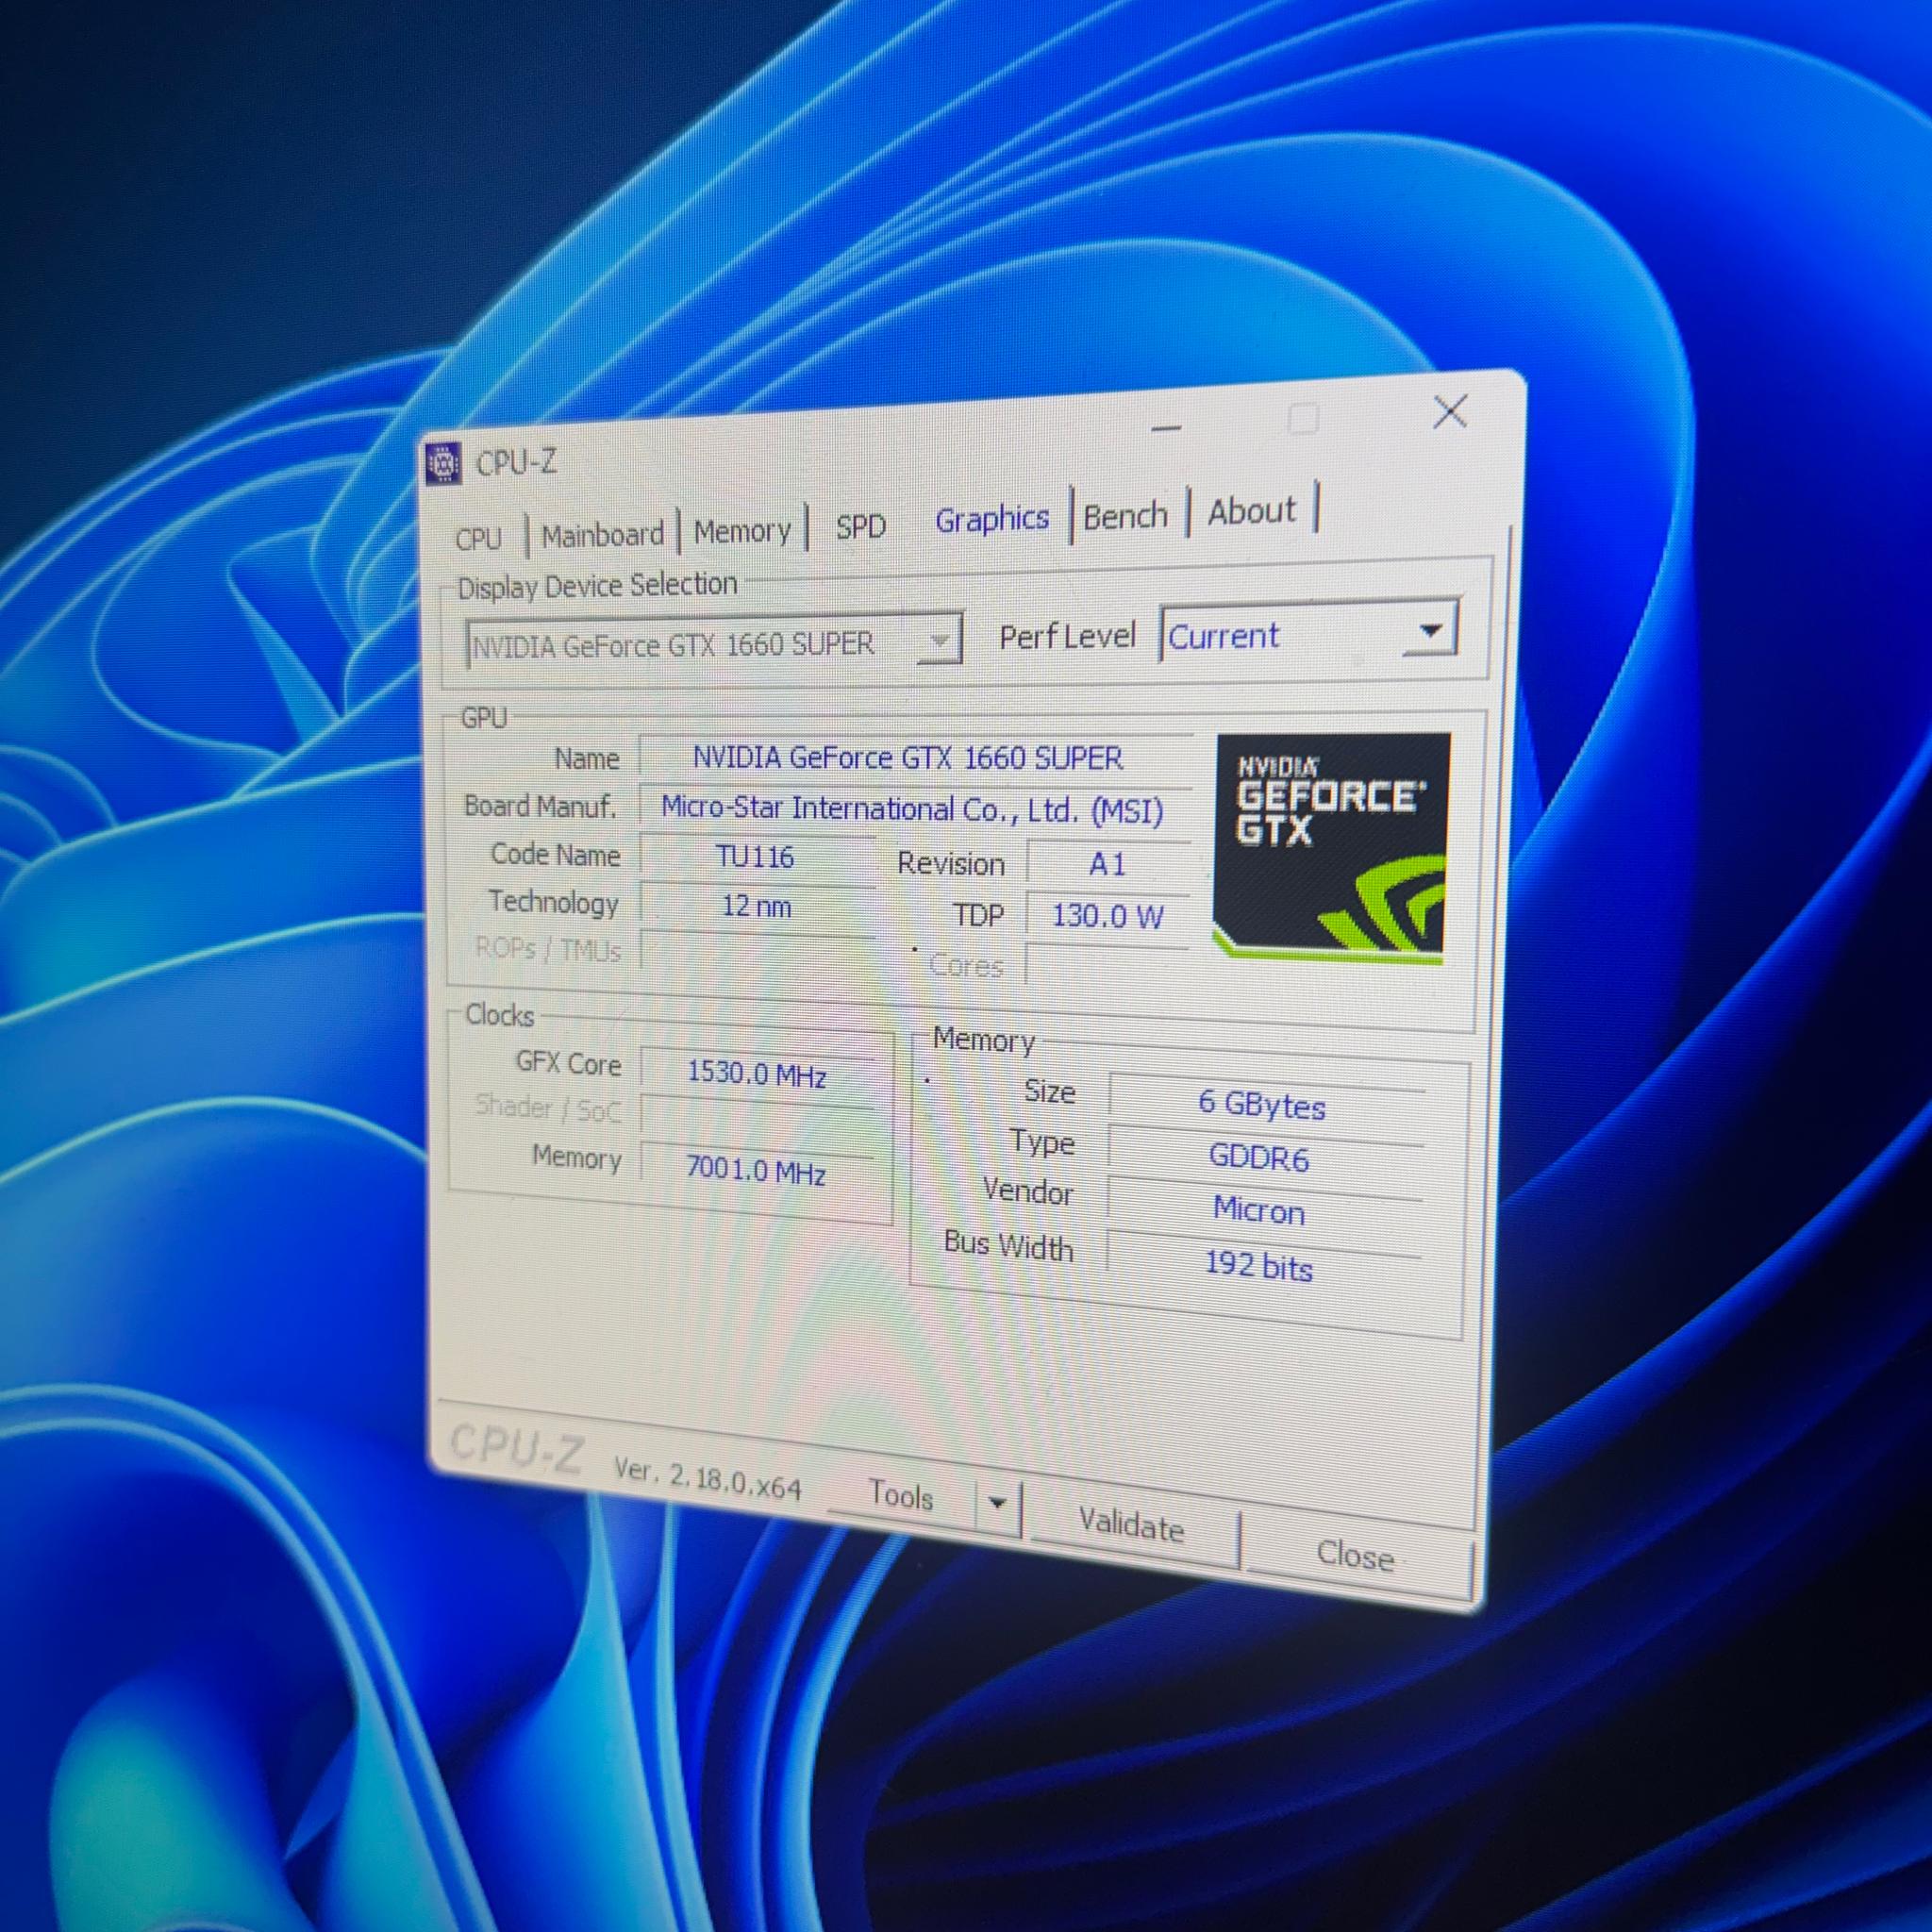Click the Revision label
Viewport: 1932px width, 1932px height.
point(950,864)
